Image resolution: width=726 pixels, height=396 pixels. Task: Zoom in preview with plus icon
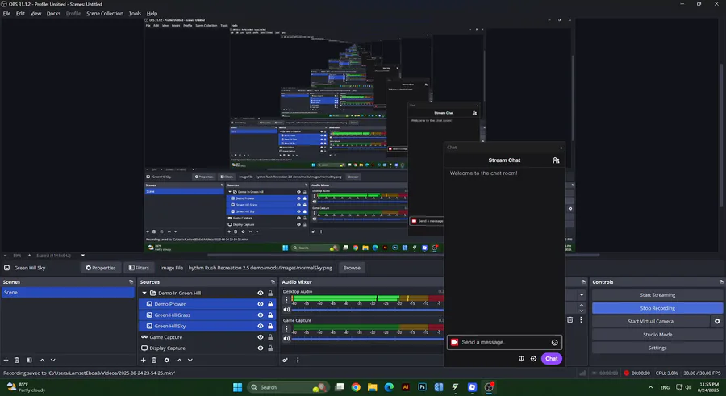29,255
